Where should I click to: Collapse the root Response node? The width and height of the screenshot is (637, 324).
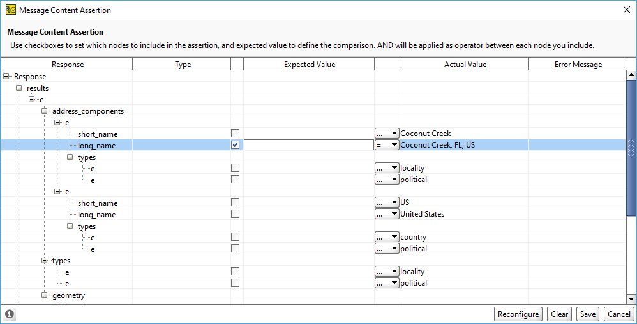click(6, 77)
